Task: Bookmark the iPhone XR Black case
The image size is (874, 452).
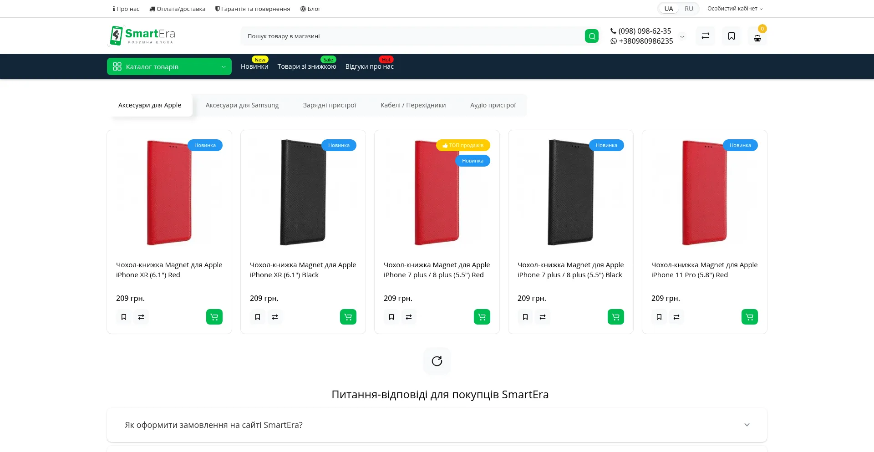Action: 258,317
